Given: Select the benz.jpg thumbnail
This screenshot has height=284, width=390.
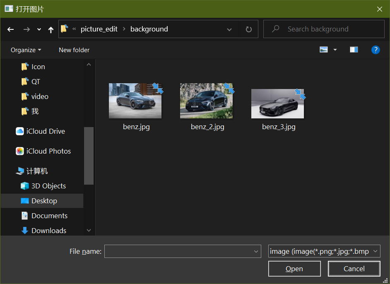Looking at the screenshot, I should click(x=135, y=101).
